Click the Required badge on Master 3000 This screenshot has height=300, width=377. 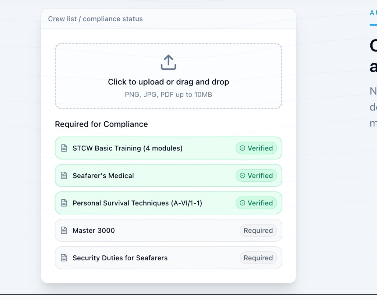pos(258,230)
